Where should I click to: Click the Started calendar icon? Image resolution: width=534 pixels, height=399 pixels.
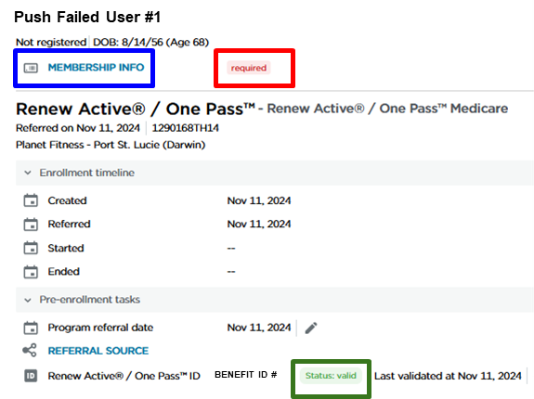click(x=31, y=248)
